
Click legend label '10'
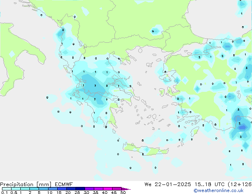click(50, 192)
